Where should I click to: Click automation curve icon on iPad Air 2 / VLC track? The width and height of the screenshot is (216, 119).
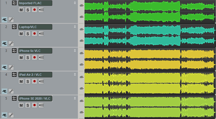(11, 91)
